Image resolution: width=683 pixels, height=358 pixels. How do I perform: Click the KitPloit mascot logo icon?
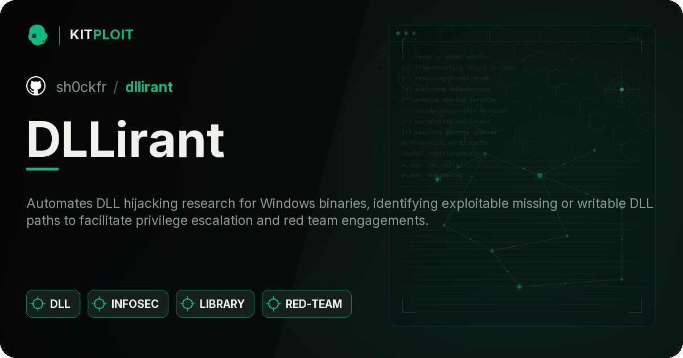click(38, 35)
